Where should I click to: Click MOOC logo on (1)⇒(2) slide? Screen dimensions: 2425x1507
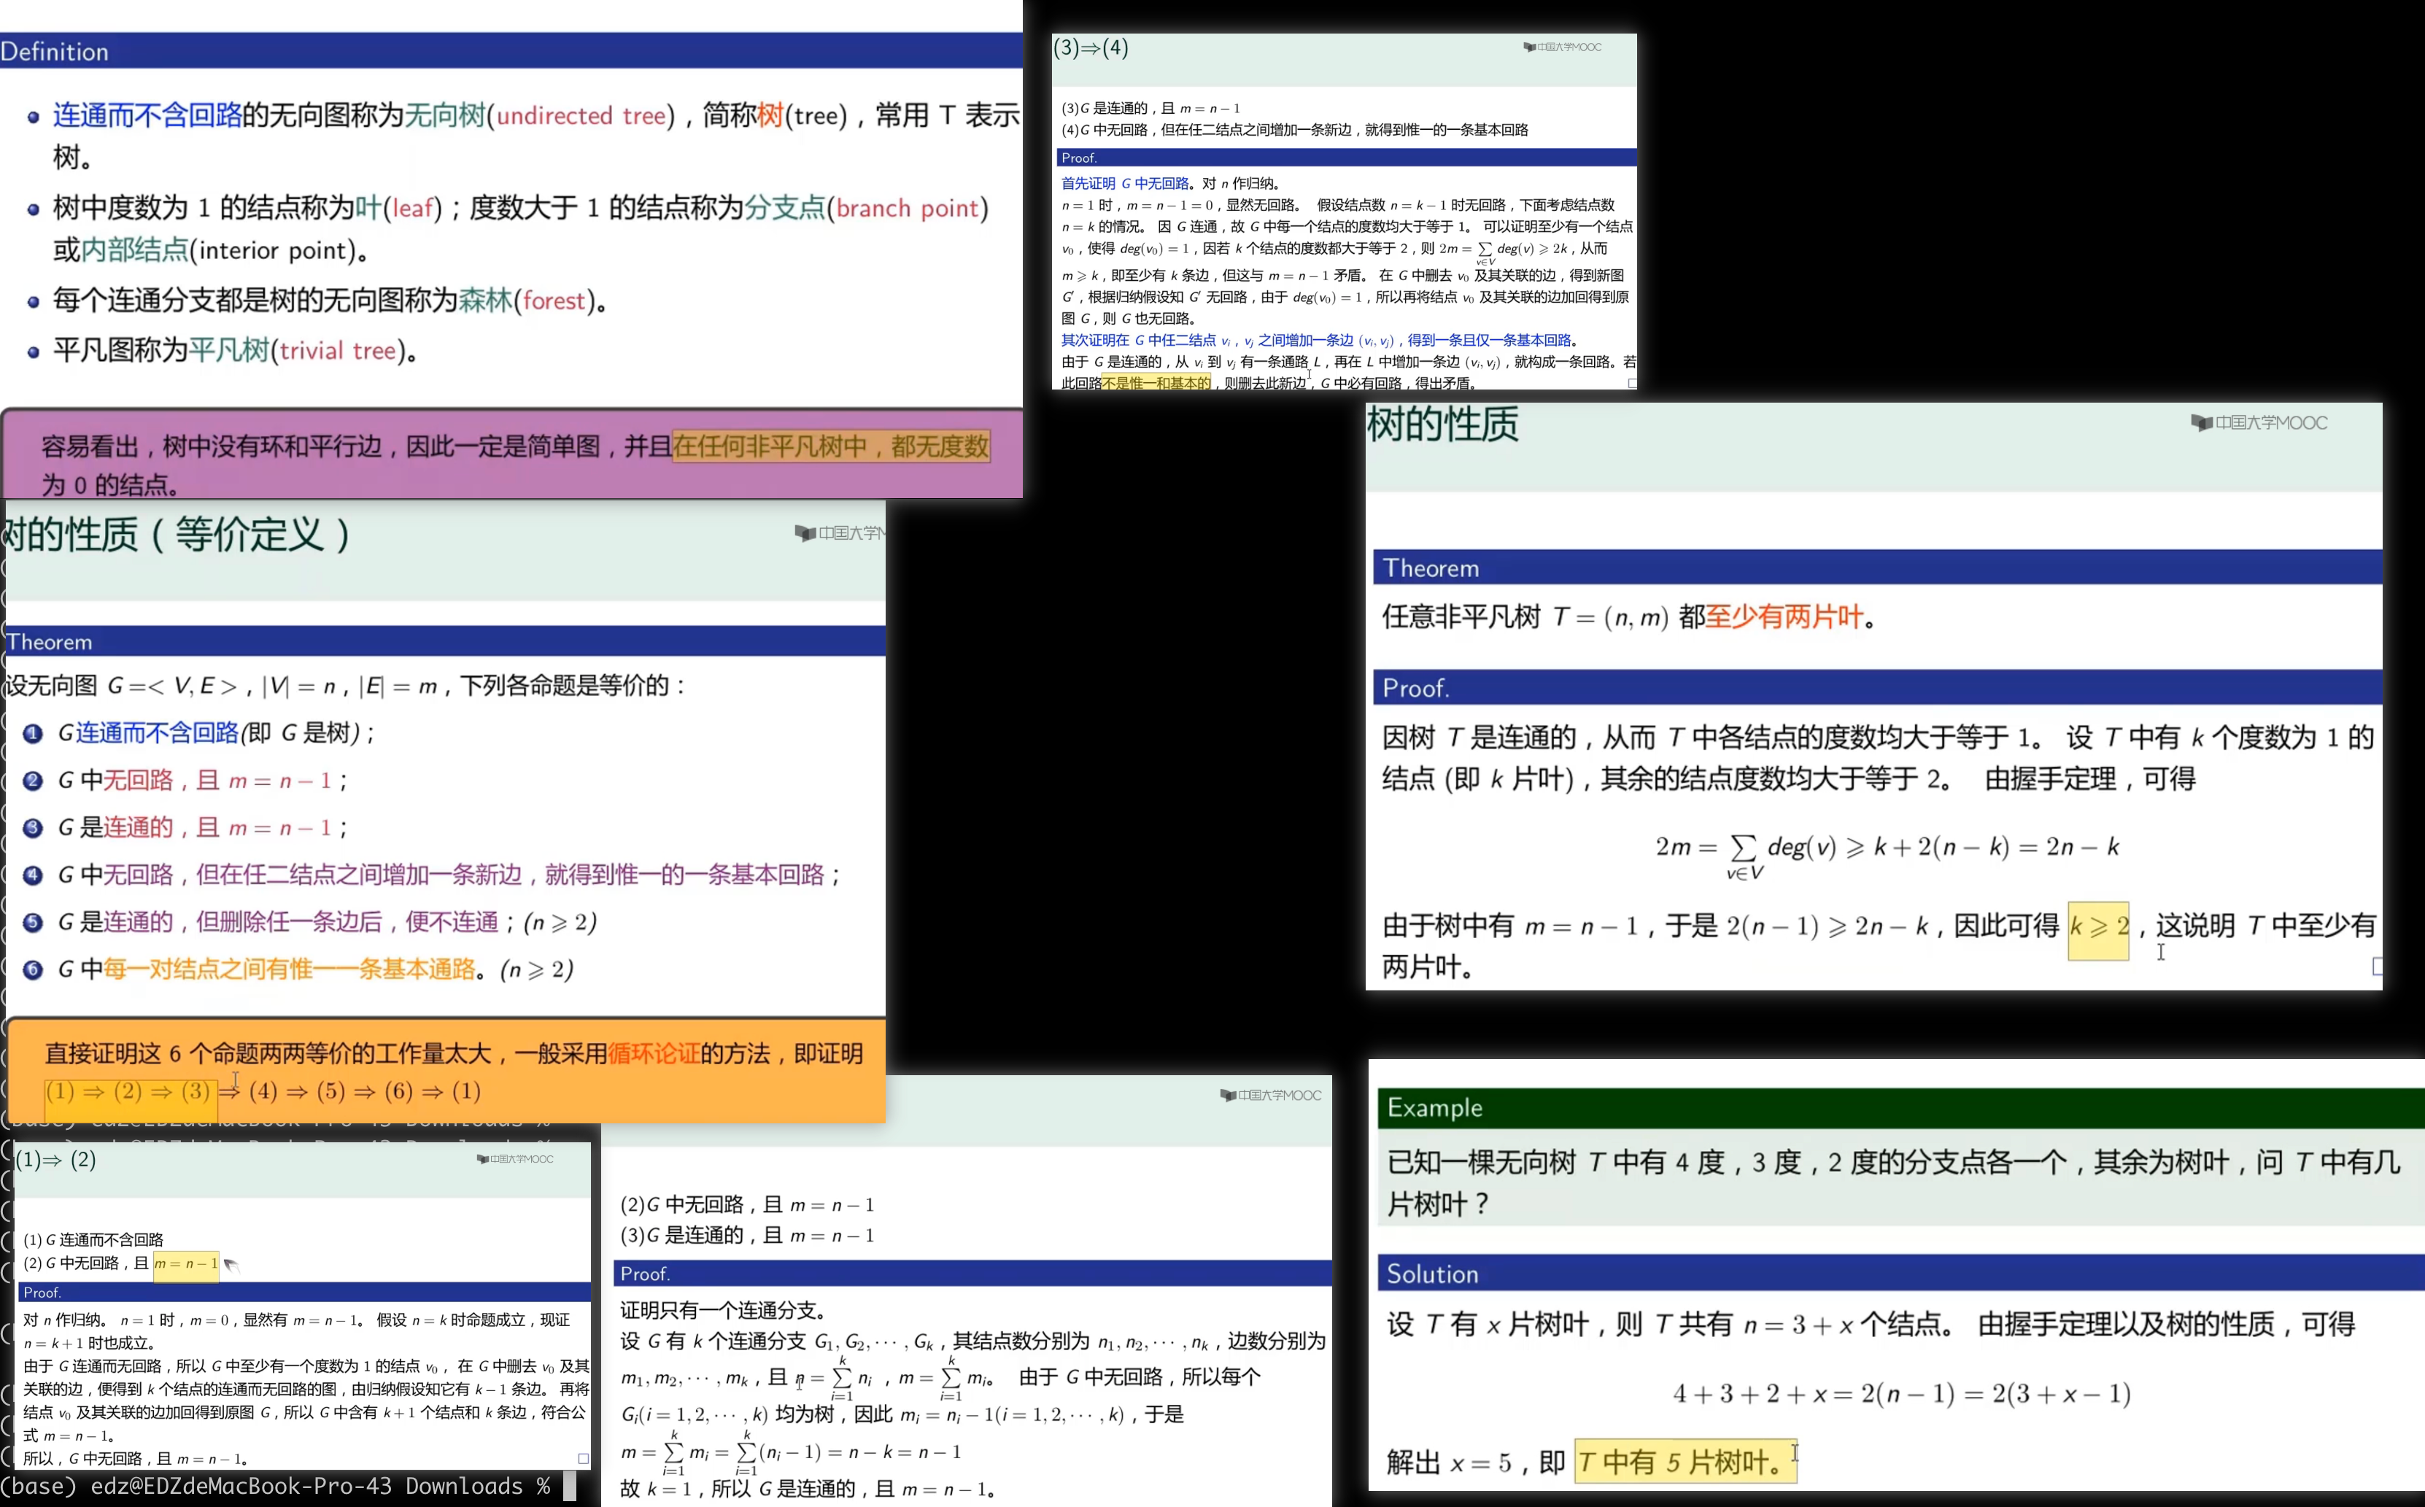coord(514,1158)
